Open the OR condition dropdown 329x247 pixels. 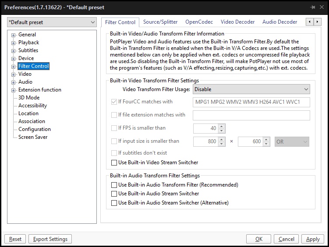click(x=292, y=142)
